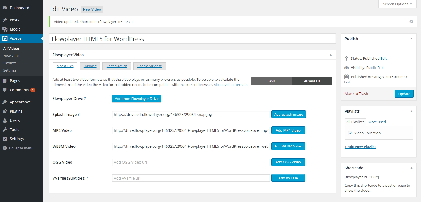Open New Video submenu item
Image resolution: width=421 pixels, height=202 pixels.
click(x=12, y=56)
